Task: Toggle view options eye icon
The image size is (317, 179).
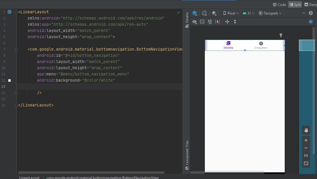Action: pyautogui.click(x=194, y=22)
